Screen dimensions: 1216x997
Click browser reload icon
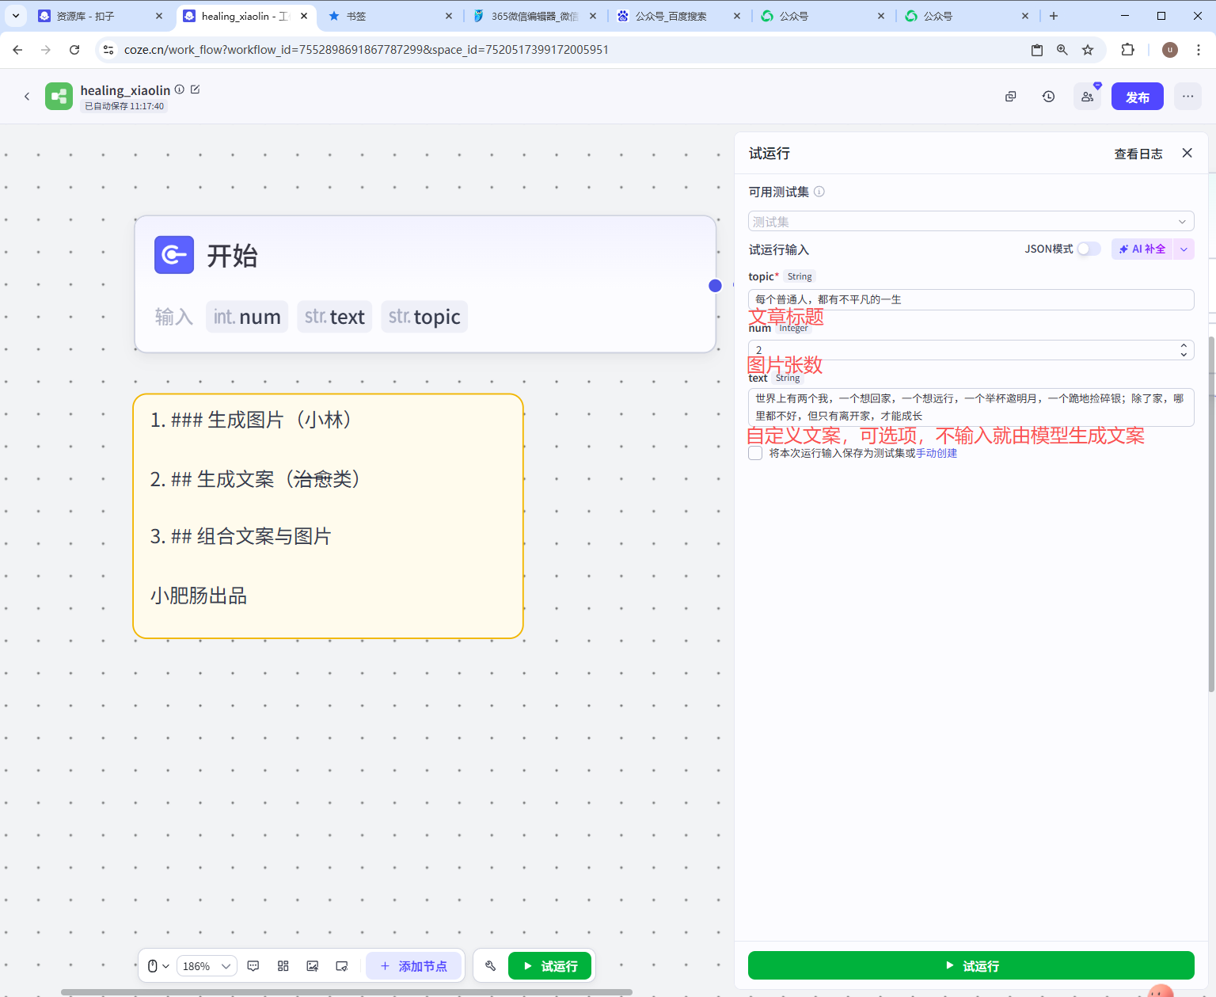[74, 50]
